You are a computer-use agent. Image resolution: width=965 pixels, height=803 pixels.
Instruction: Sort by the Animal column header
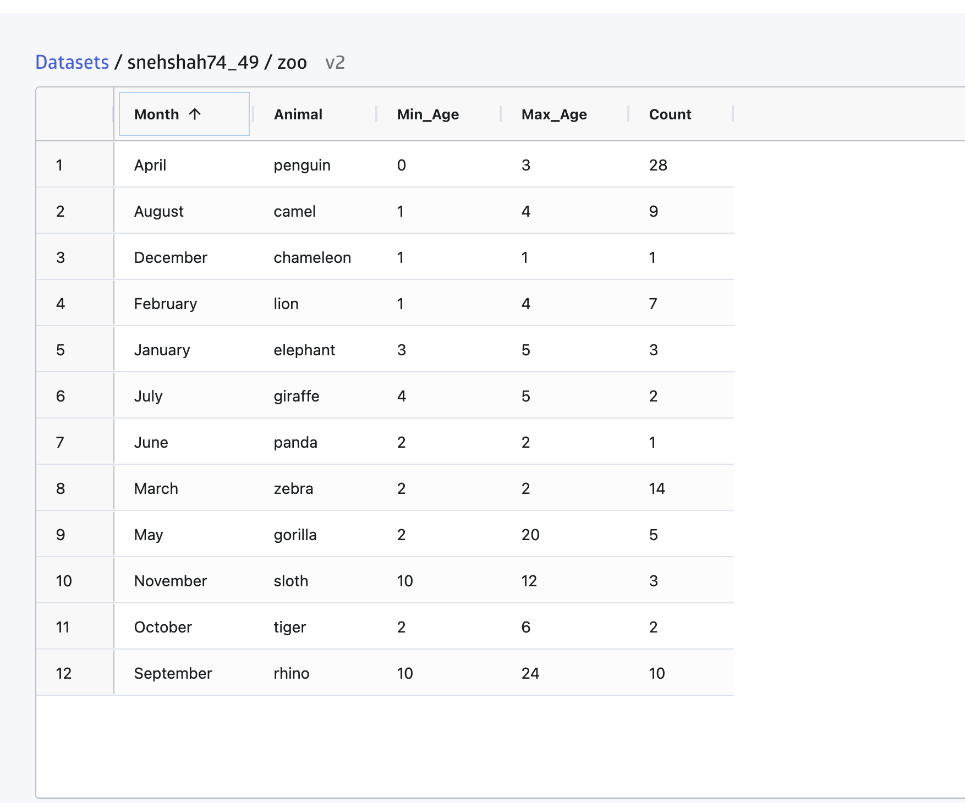(298, 114)
